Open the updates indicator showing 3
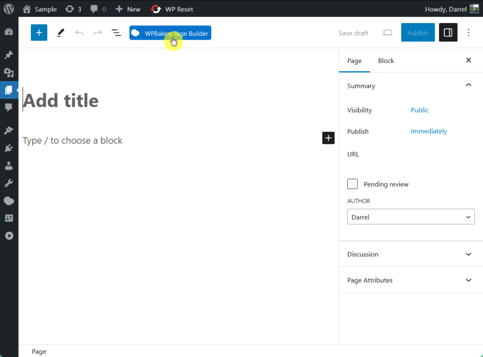The height and width of the screenshot is (357, 483). point(73,9)
